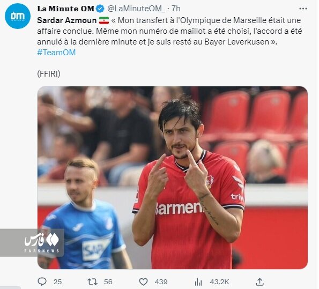Like the tweet with the heart icon
Image resolution: width=319 pixels, height=289 pixels.
[x=143, y=282]
